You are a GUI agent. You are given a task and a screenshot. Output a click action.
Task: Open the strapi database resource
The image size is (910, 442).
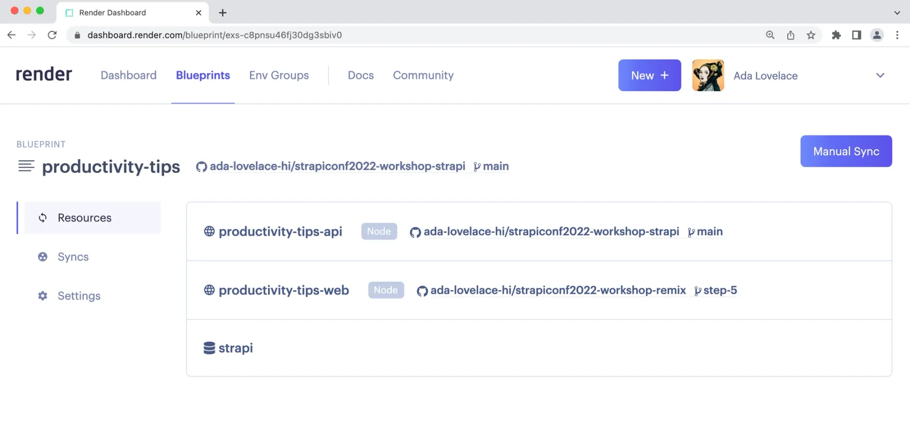coord(236,348)
